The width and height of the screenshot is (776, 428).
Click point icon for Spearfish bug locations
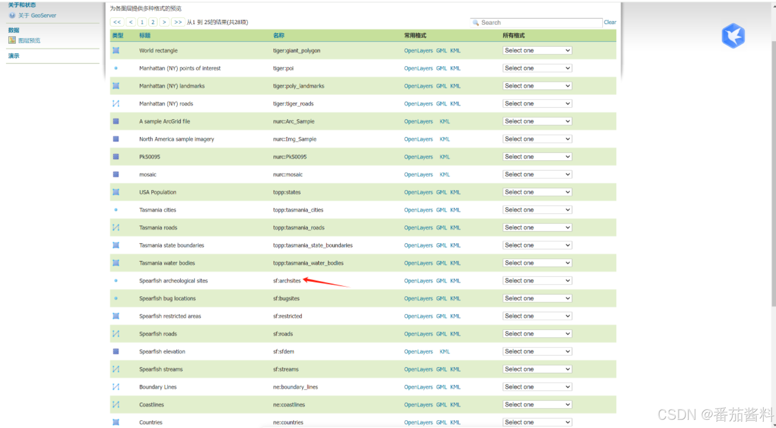coord(116,298)
